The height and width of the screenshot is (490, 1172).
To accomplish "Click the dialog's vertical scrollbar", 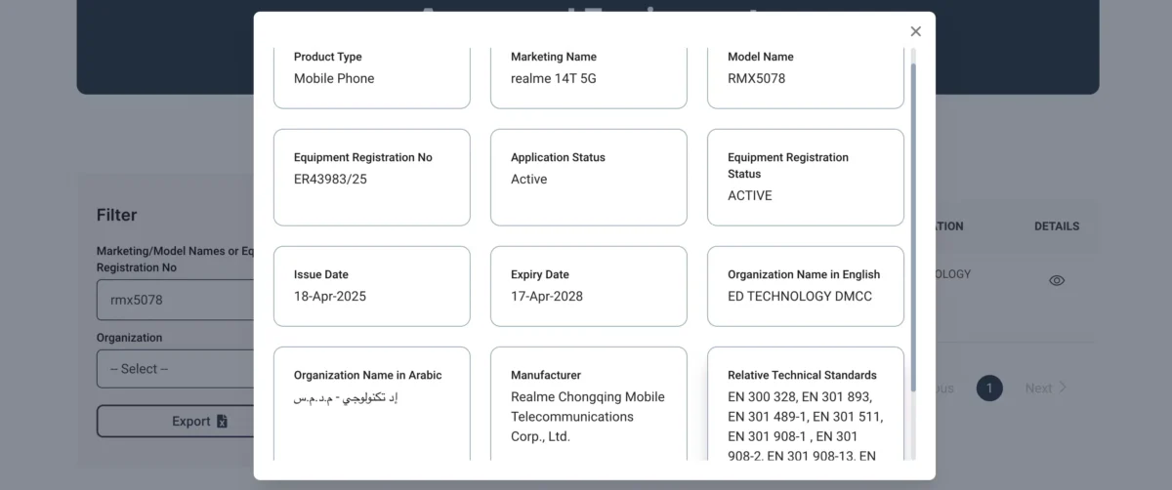I will [913, 228].
